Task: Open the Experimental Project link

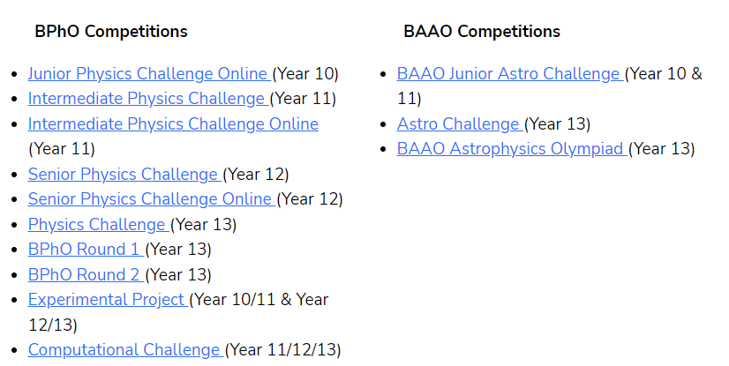Action: pyautogui.click(x=108, y=300)
